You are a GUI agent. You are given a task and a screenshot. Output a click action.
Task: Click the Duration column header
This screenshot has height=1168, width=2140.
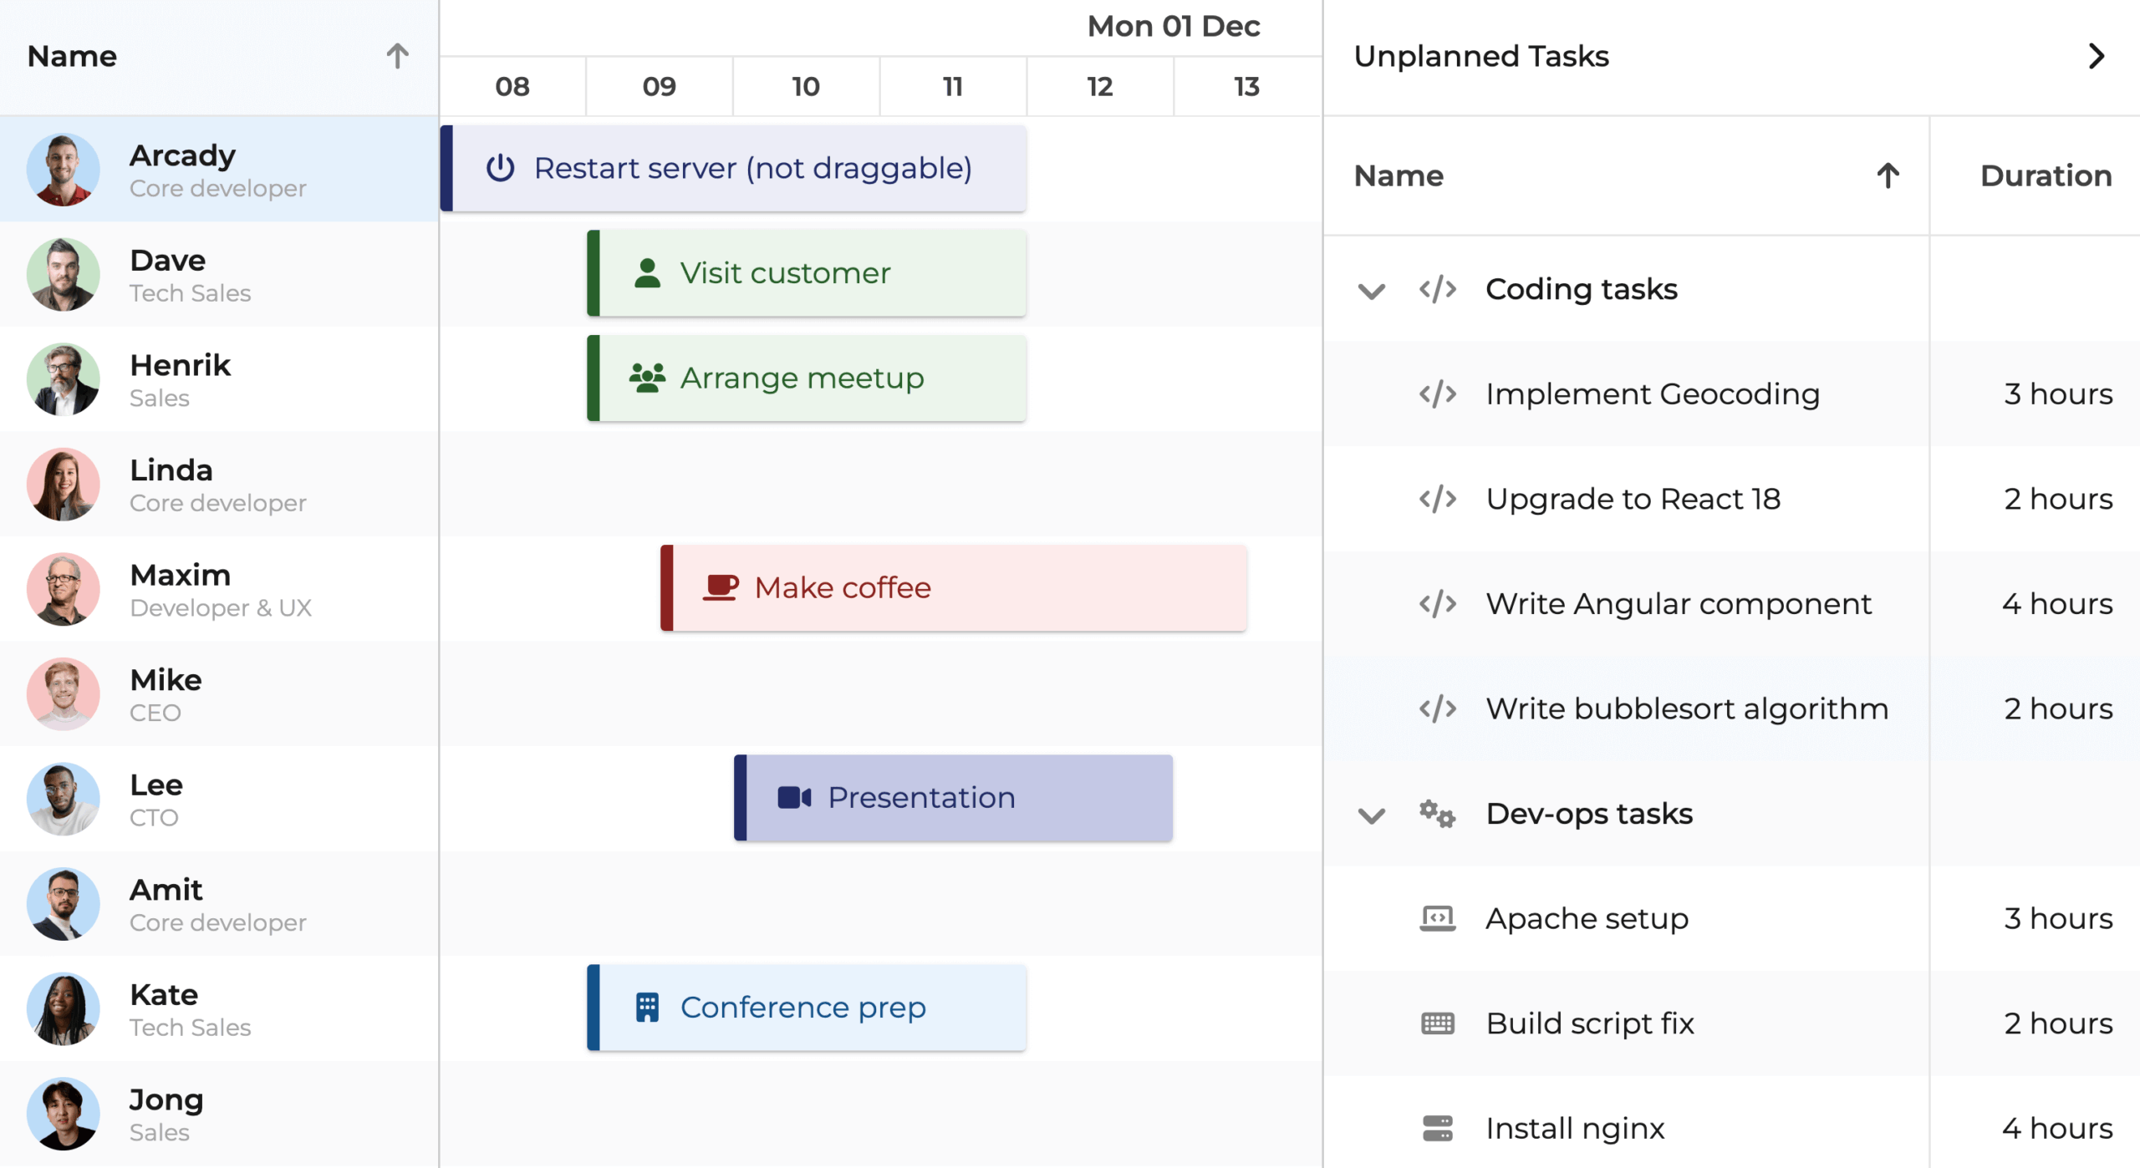(2045, 175)
